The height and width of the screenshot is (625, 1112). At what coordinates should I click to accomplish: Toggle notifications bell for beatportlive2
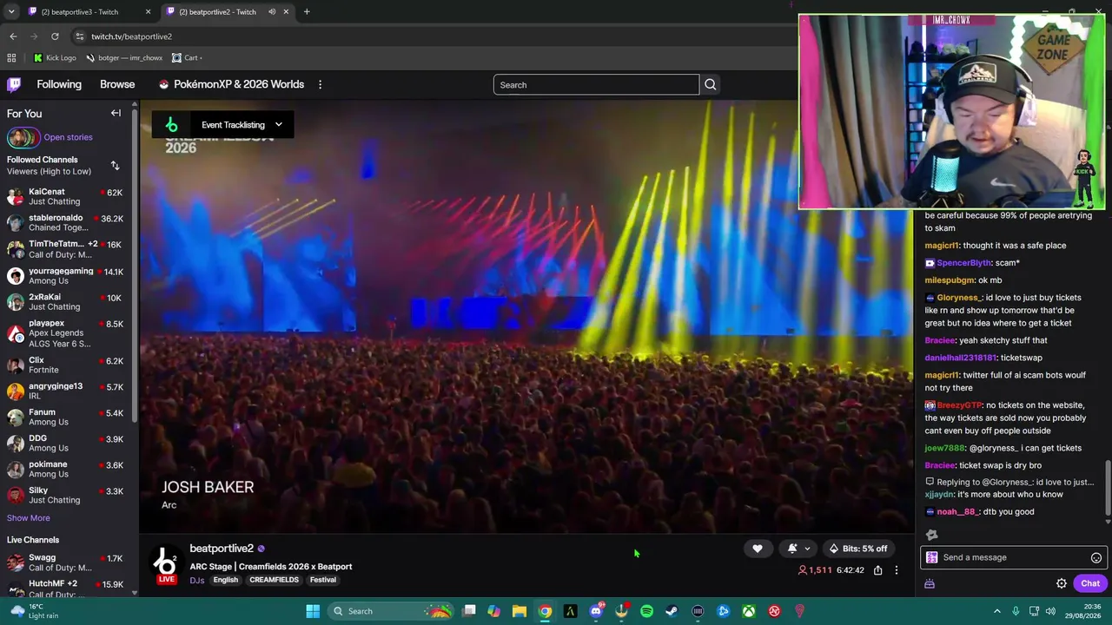click(x=791, y=549)
